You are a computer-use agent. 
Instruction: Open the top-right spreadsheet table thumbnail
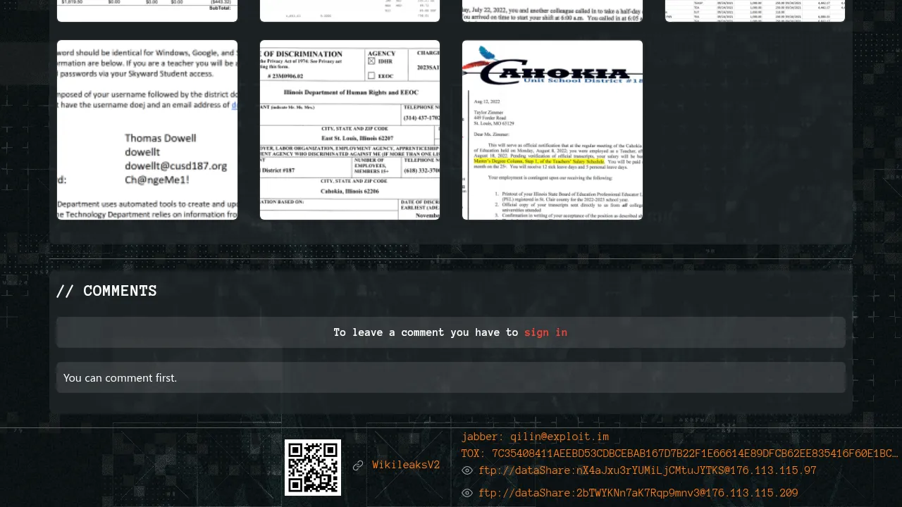click(x=755, y=10)
